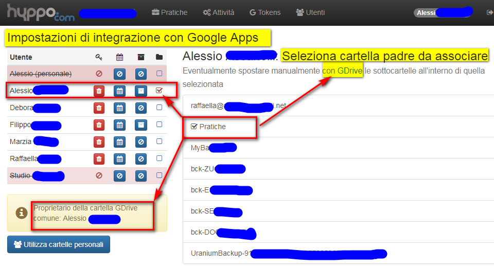Screen dimensions: 494x266
Task: Click calendar icon in selected Alessio row
Action: 120,91
